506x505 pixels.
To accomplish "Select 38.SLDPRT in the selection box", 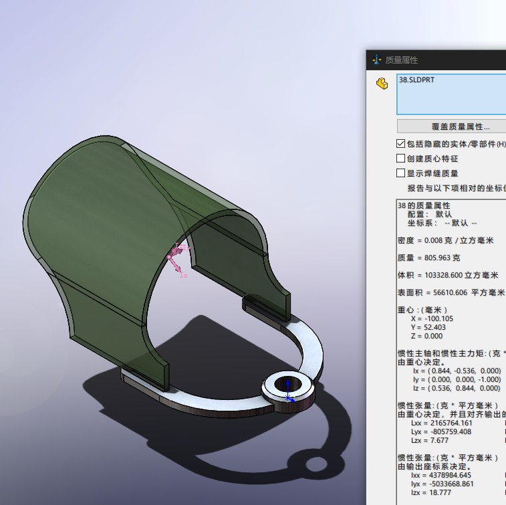I will 416,80.
